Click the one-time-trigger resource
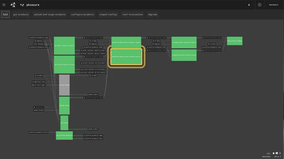Viewport: 284px width, 159px height. point(38,85)
